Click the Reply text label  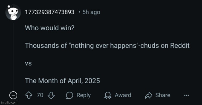(x=83, y=95)
